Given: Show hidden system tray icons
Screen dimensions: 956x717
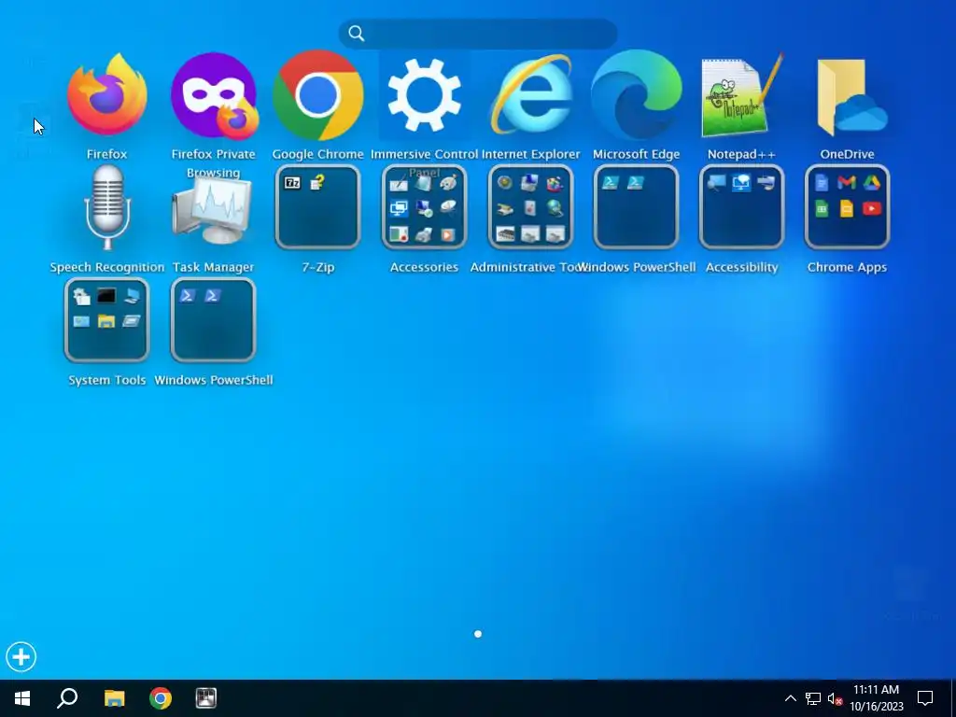Looking at the screenshot, I should coord(790,698).
